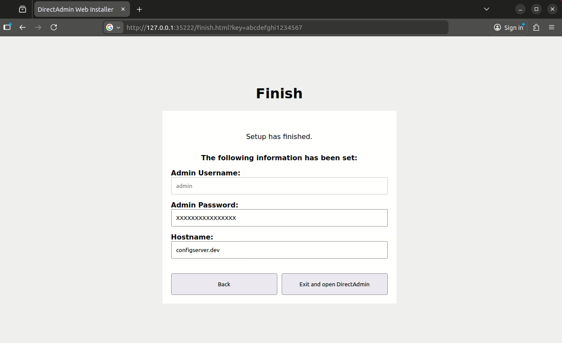Click the Firefox View icon

[21, 9]
